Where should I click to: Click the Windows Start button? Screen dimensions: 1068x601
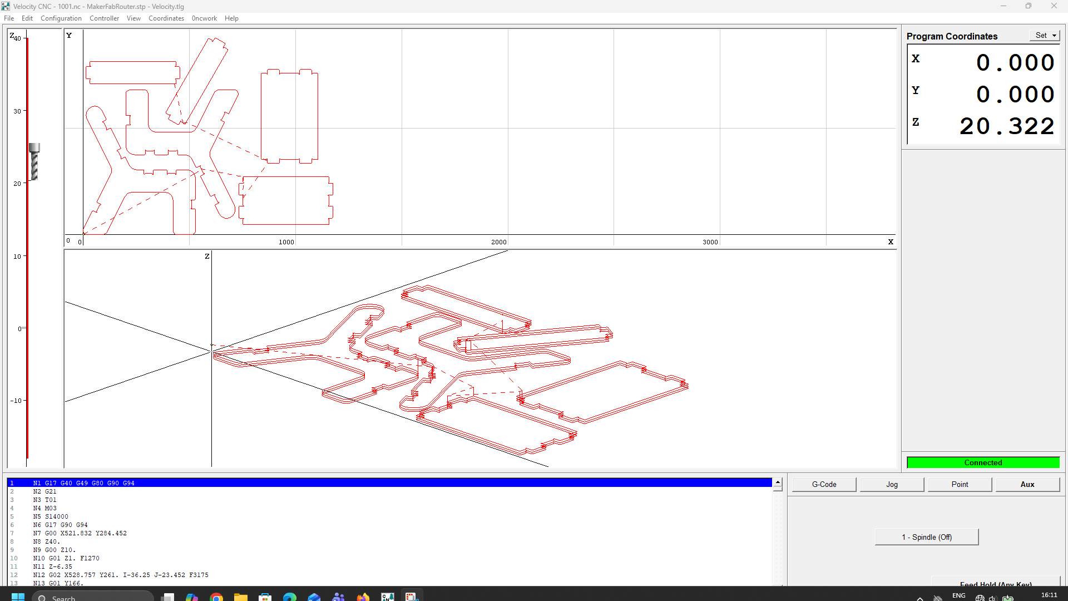pyautogui.click(x=18, y=597)
